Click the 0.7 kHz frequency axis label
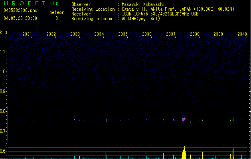The width and height of the screenshot is (251, 159). click(x=3, y=131)
